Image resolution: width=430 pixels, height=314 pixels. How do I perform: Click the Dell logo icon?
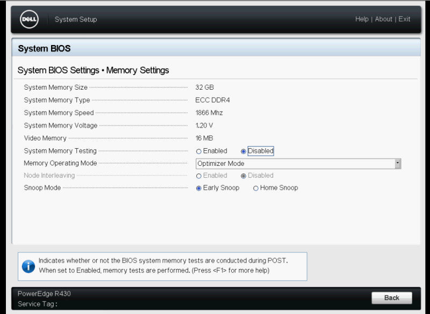[x=29, y=19]
